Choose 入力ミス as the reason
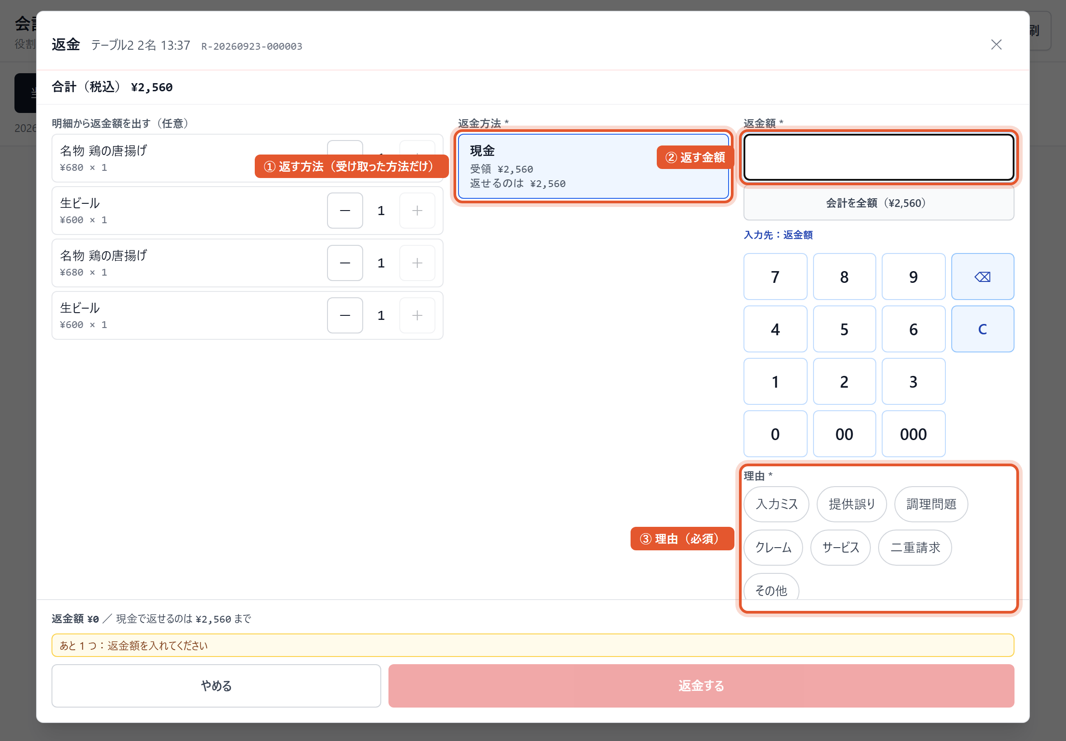 pyautogui.click(x=776, y=504)
